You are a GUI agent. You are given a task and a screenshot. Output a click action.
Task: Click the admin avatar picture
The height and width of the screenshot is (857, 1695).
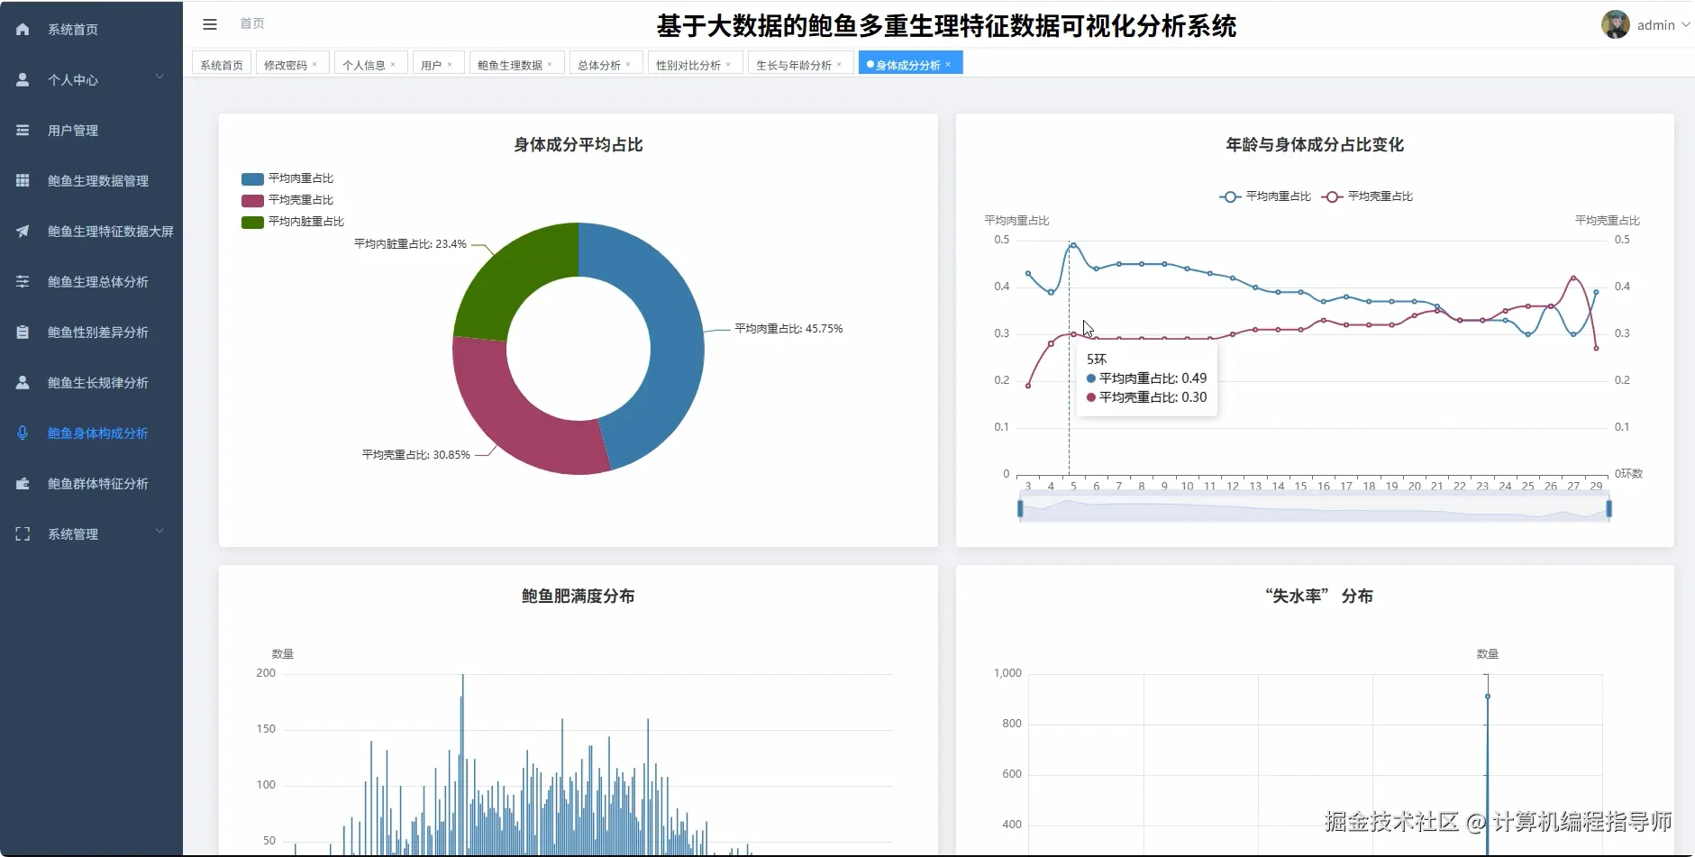point(1615,24)
